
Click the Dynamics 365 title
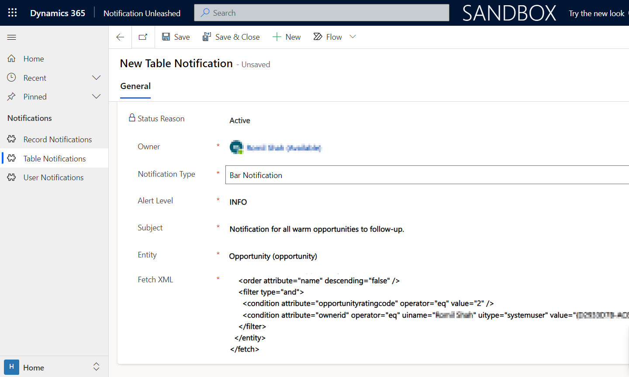click(58, 13)
